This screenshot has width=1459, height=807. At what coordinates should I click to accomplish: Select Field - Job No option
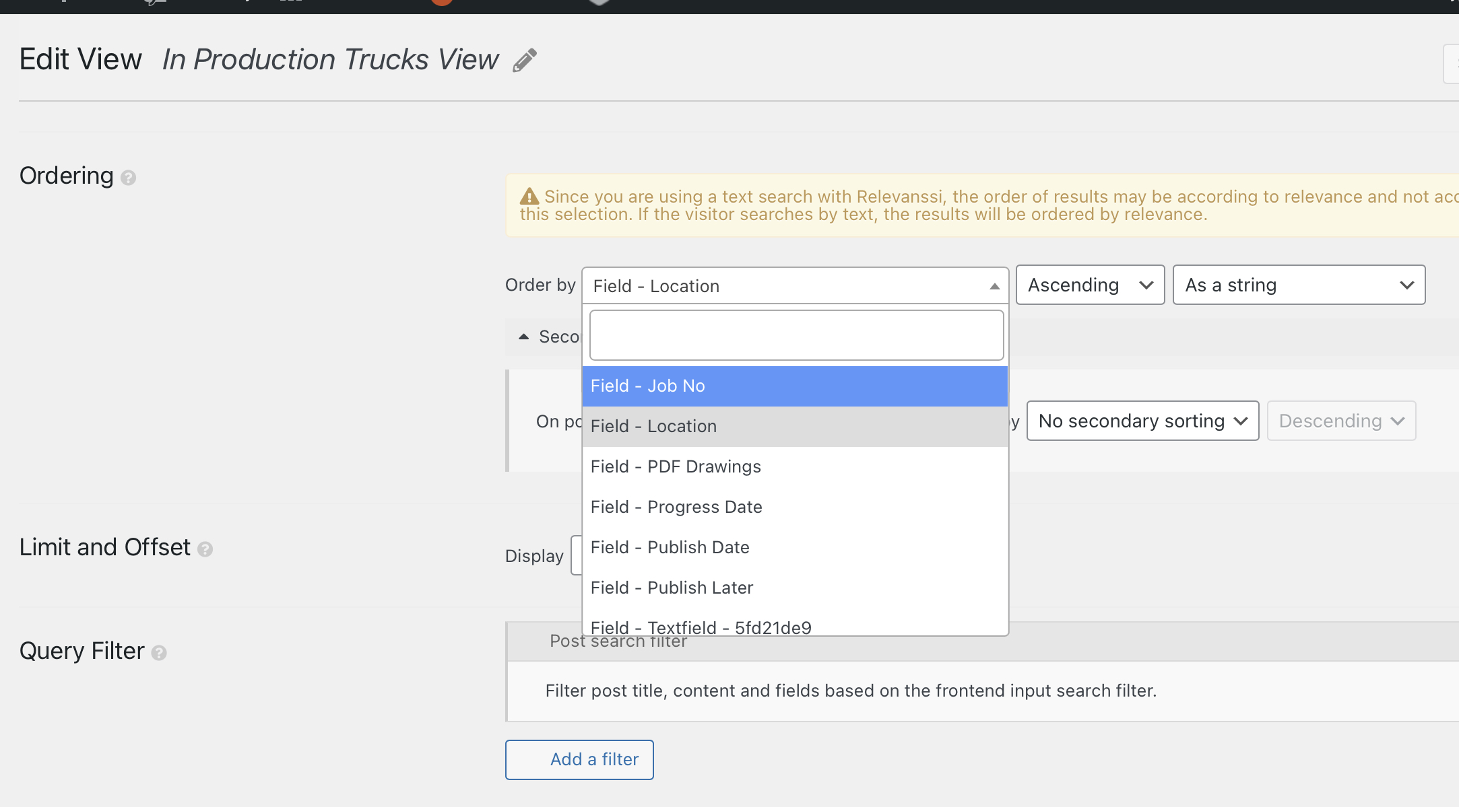click(795, 386)
